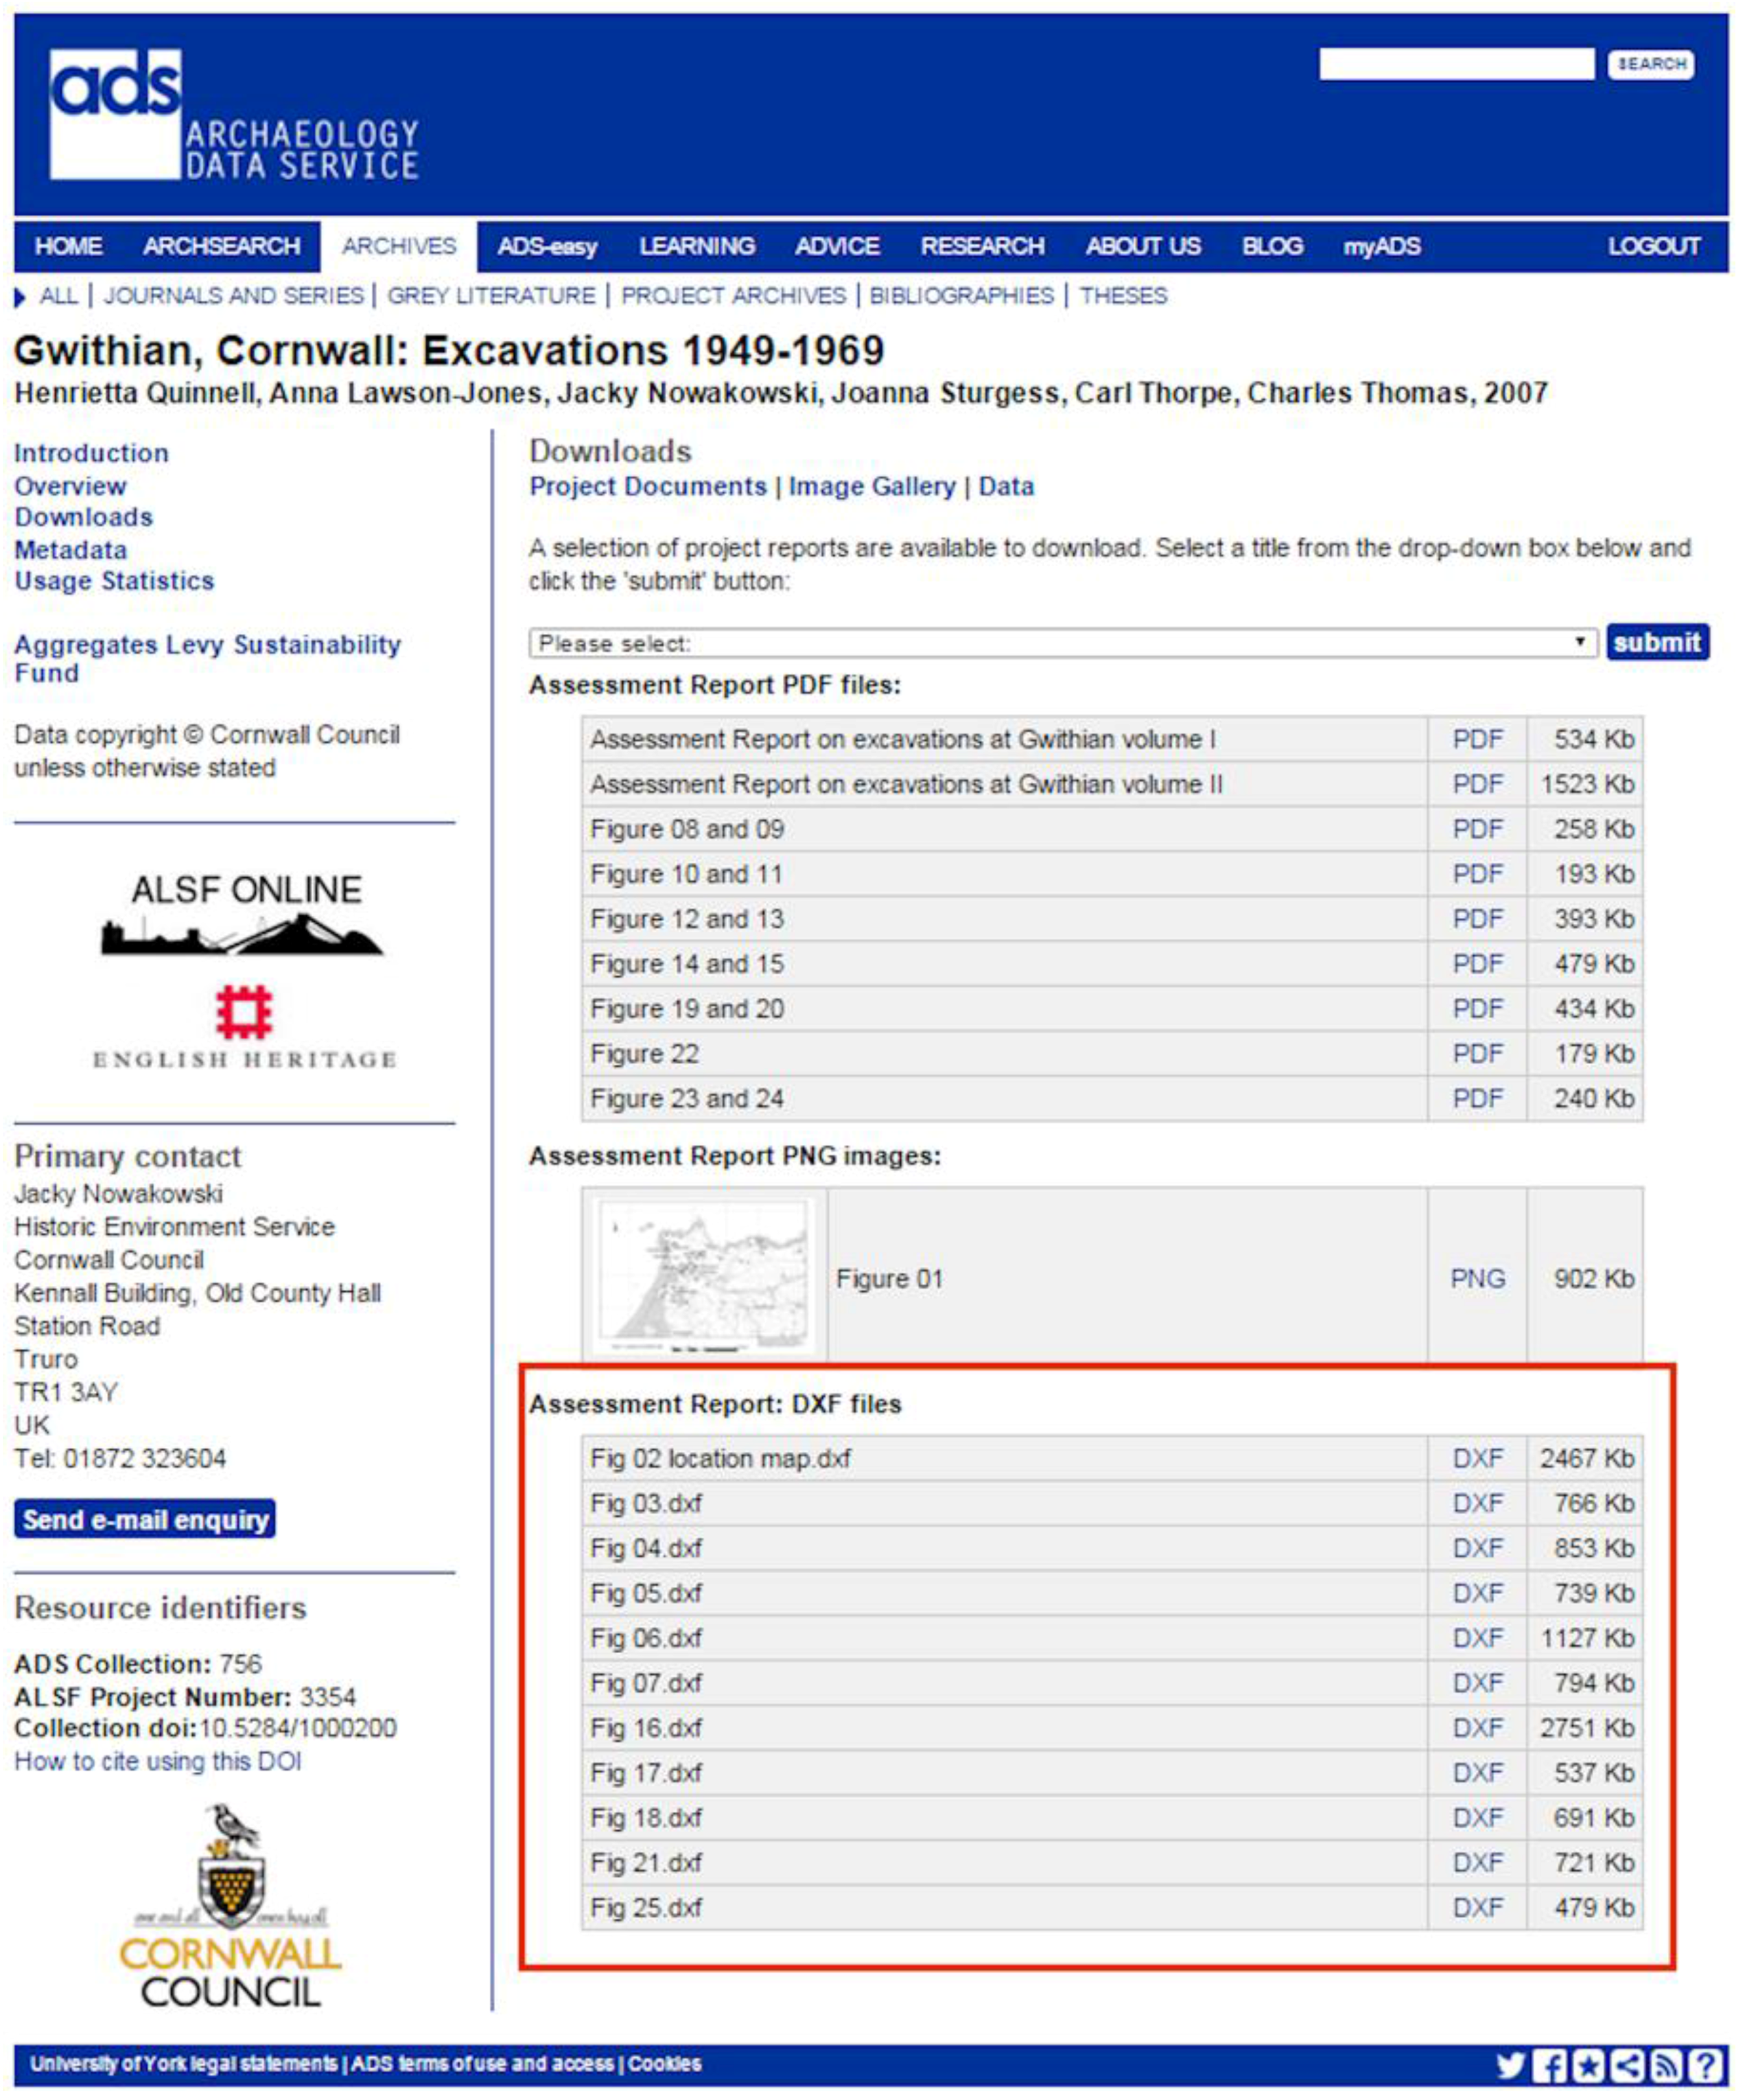Open Image Gallery downloads link
This screenshot has height=2100, width=1745.
coord(871,487)
